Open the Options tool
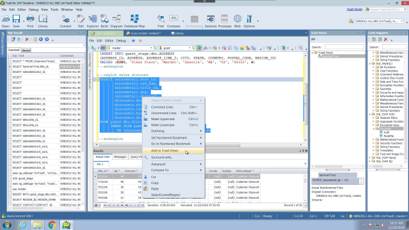Screen dimensions: 409x230 click(x=249, y=21)
